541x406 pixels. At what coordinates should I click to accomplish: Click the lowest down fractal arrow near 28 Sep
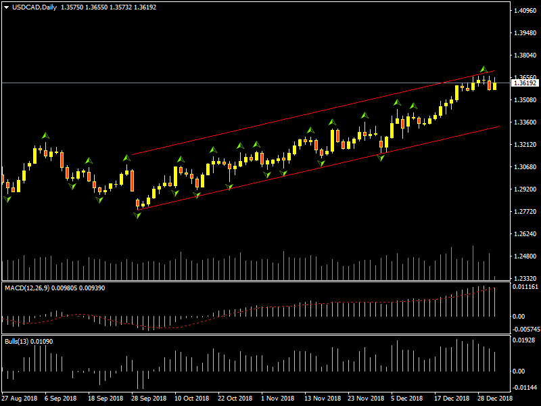[137, 215]
